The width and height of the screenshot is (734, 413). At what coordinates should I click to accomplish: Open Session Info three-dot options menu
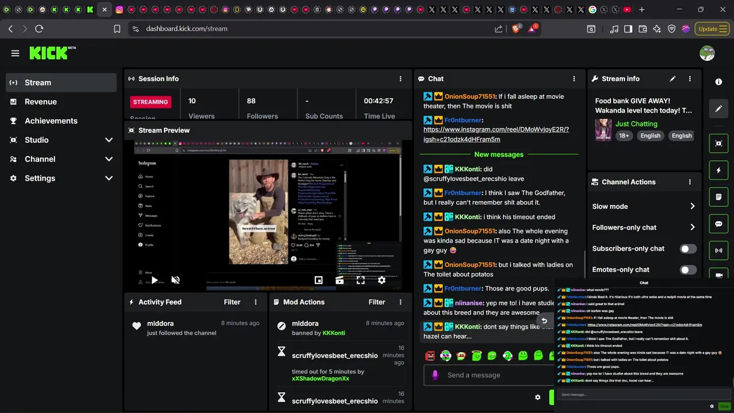(400, 79)
